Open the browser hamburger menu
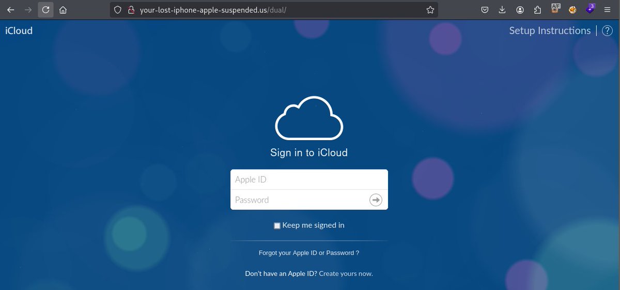 (608, 10)
